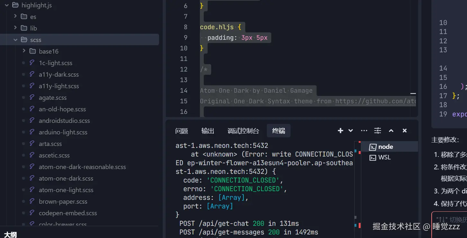Switch to the 输出 tab
The width and height of the screenshot is (467, 238).
(208, 131)
